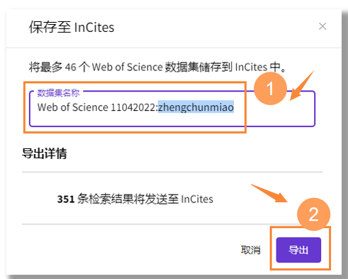Click the divider line under 导出详情
The height and width of the screenshot is (279, 348).
pos(172,172)
